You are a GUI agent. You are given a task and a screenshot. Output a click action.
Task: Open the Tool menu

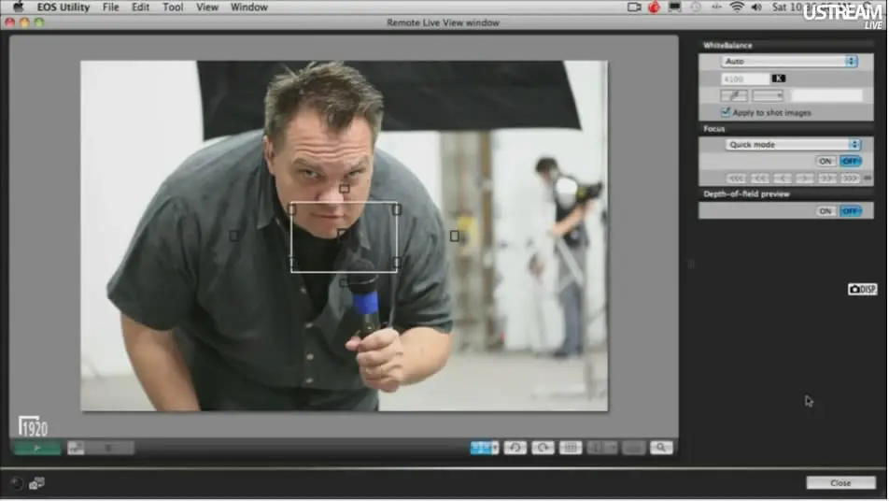click(173, 7)
